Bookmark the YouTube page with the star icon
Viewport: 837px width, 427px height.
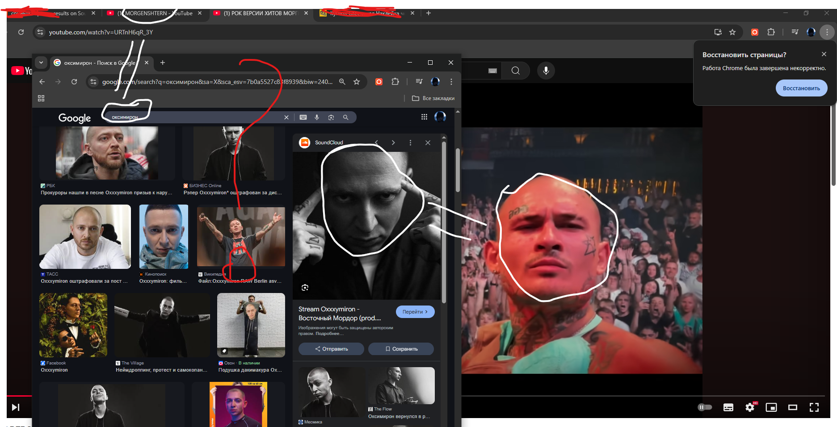coord(732,32)
